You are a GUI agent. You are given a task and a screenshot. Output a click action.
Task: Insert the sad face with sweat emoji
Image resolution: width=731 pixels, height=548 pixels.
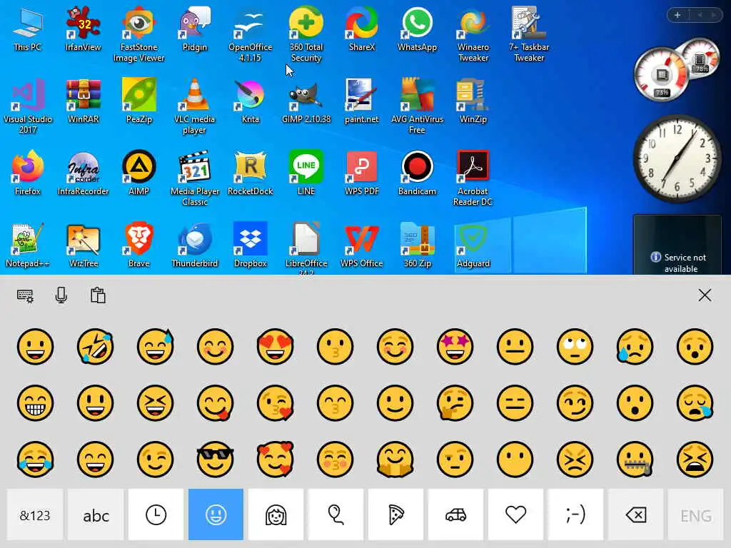(x=635, y=347)
